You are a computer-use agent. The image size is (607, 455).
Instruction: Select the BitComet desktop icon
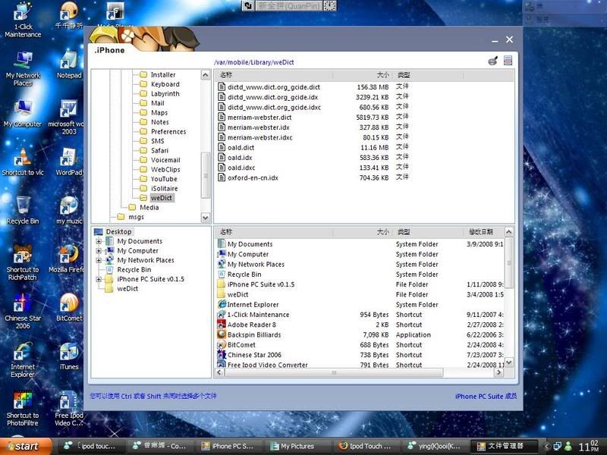[x=69, y=307]
